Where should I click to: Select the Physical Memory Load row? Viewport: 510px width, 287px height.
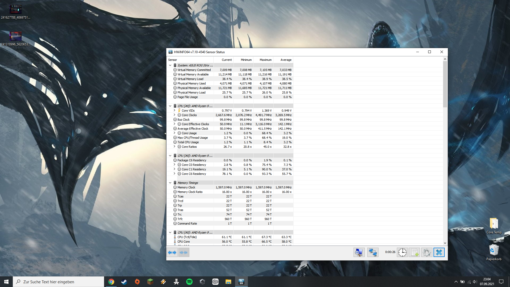pos(191,92)
